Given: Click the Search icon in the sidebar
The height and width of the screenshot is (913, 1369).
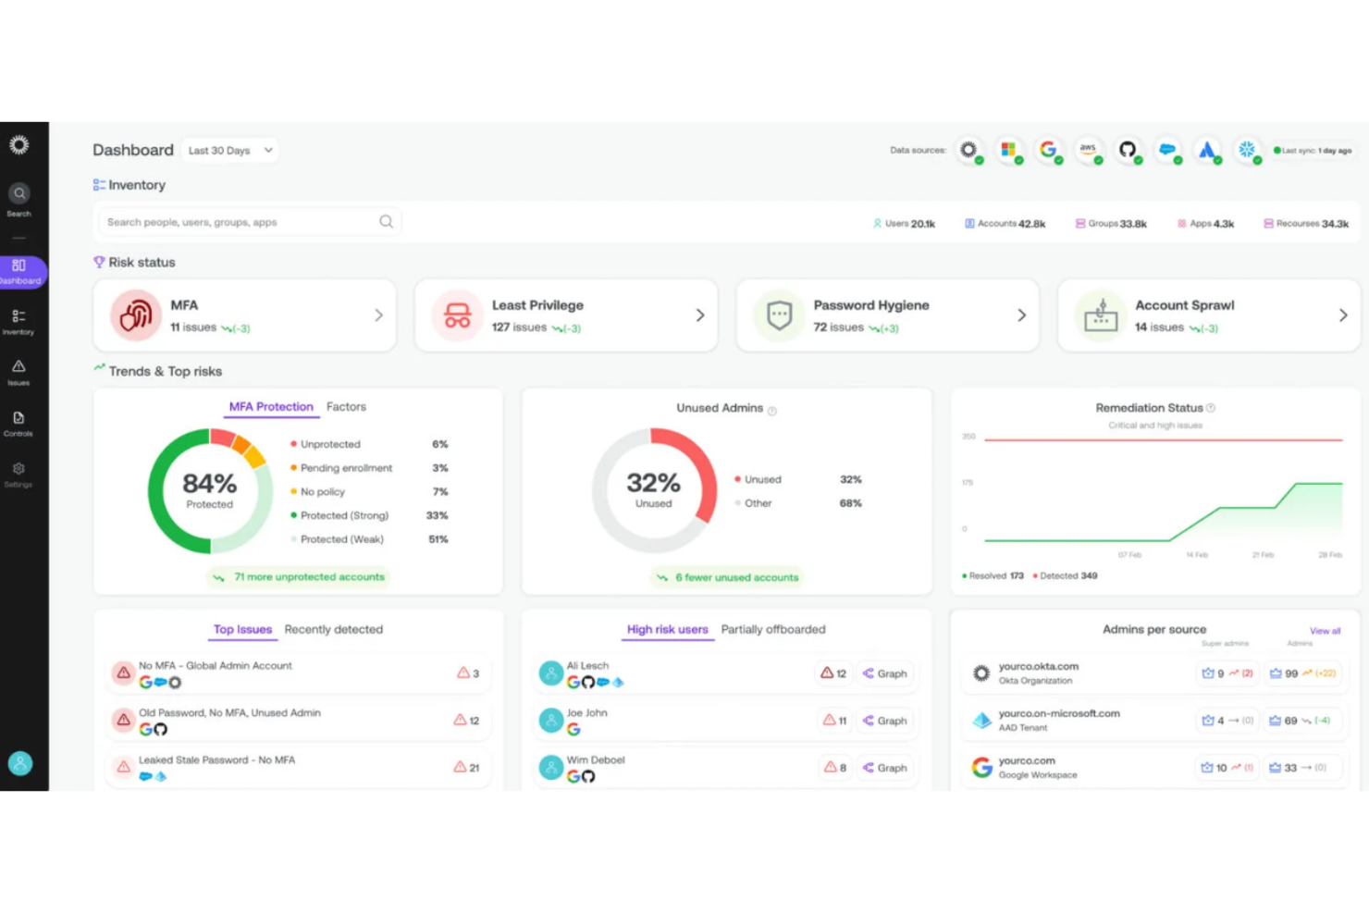Looking at the screenshot, I should [x=18, y=193].
